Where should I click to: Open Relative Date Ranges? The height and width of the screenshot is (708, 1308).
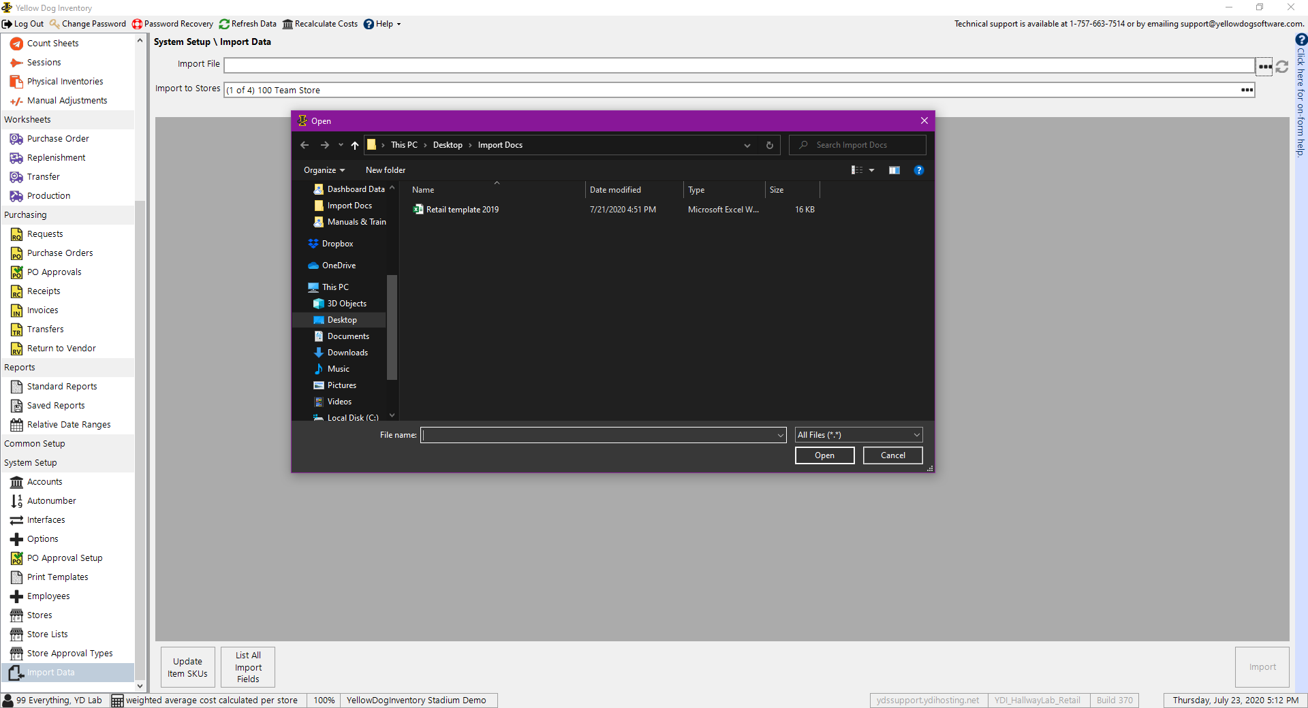(x=69, y=424)
